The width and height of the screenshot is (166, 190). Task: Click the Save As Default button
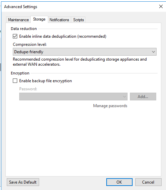(x=23, y=182)
